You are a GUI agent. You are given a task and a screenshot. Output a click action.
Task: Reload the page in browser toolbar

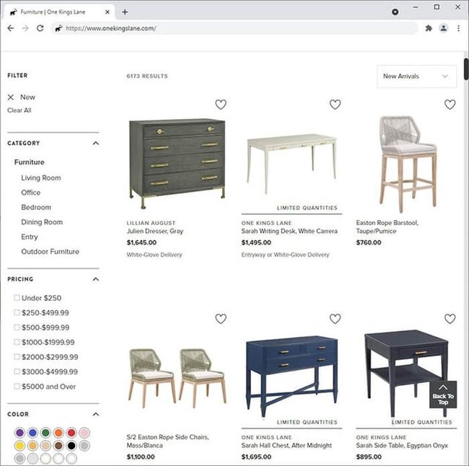point(40,28)
